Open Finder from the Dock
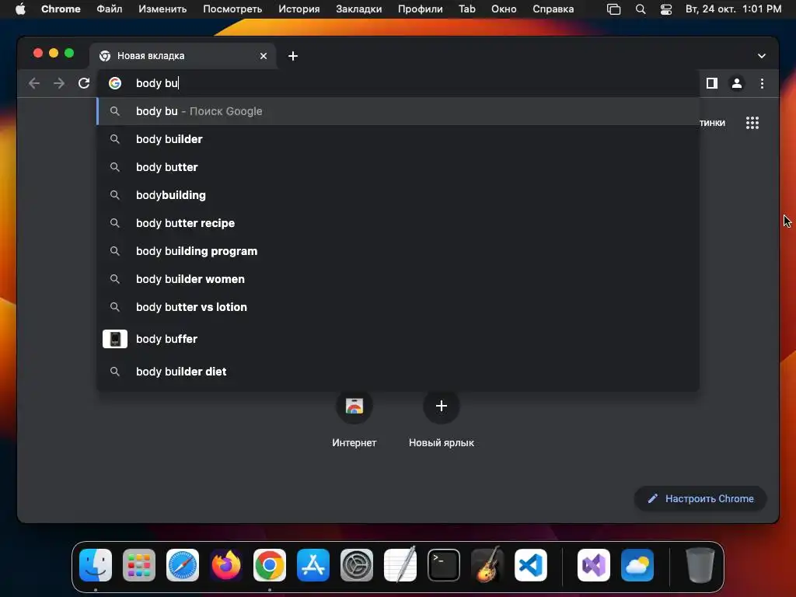796x597 pixels. (x=96, y=565)
